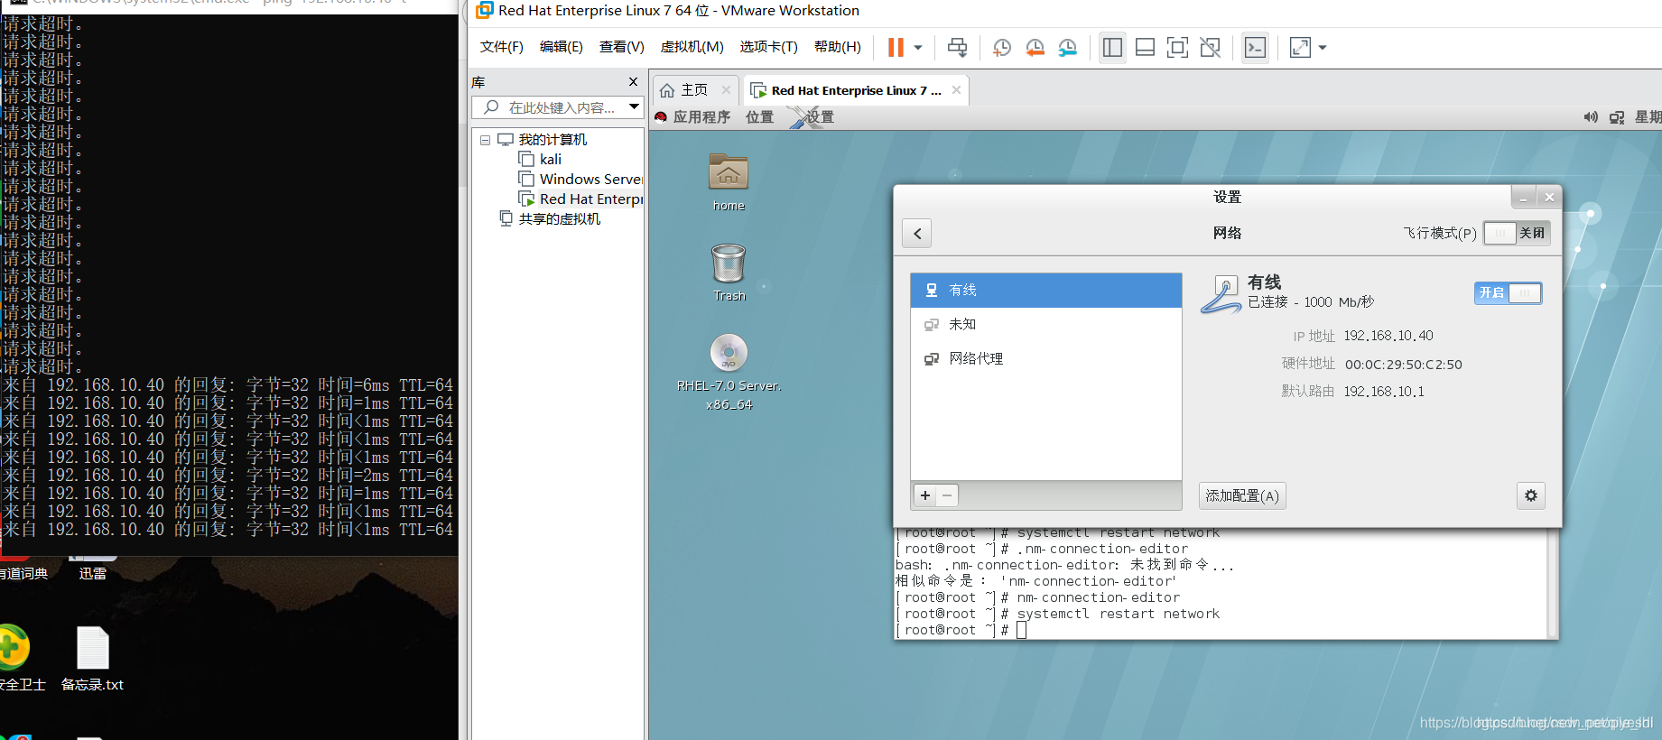
Task: Open the power options dropdown arrow
Action: point(918,48)
